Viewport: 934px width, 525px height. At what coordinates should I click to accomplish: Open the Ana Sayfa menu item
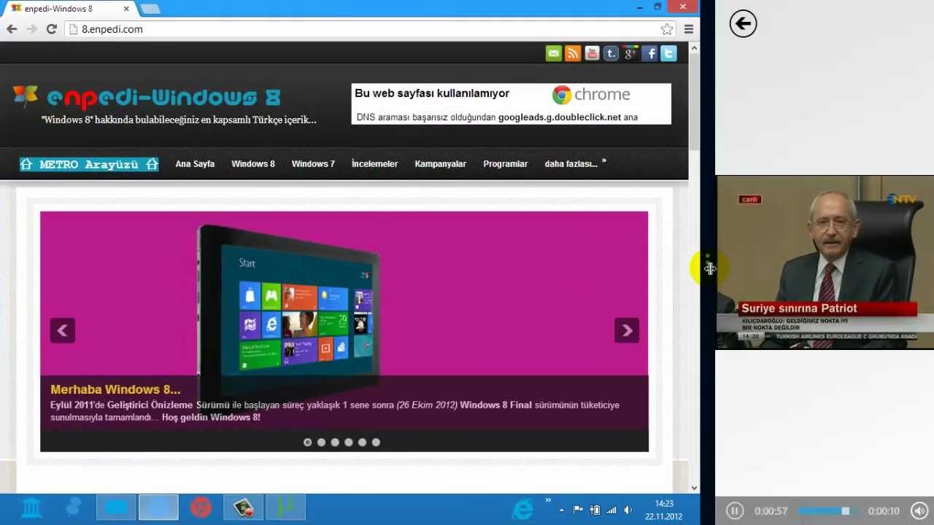coord(195,164)
